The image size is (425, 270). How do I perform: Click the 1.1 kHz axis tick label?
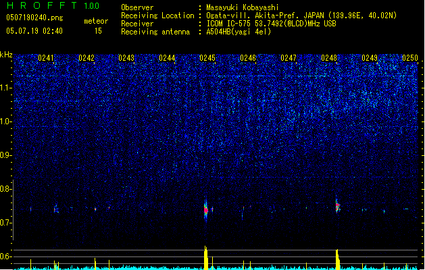coord(6,88)
